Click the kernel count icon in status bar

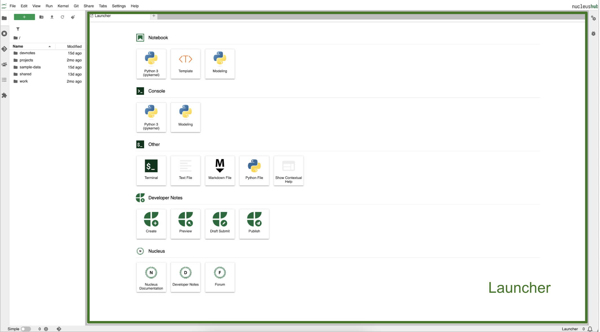pos(46,329)
